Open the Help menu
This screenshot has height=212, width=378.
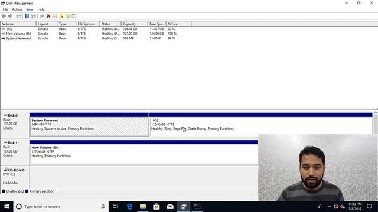coord(41,9)
